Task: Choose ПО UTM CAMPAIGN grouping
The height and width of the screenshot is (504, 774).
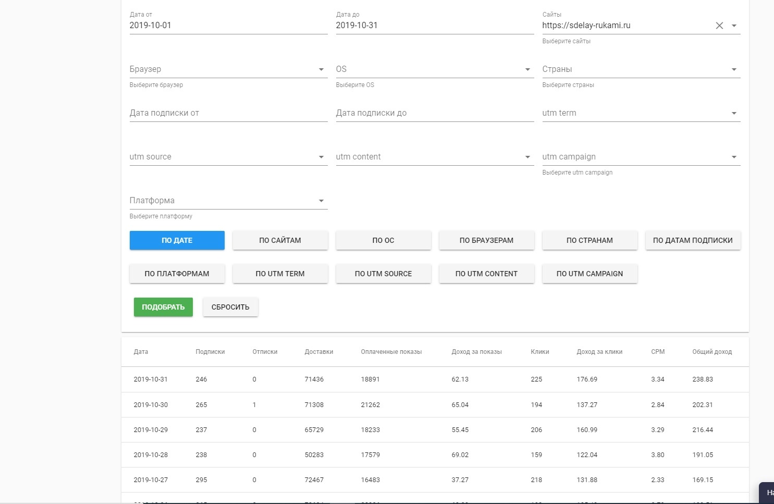Action: pos(589,274)
